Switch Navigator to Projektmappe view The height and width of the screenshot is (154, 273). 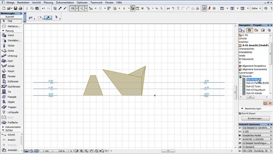[249, 30]
